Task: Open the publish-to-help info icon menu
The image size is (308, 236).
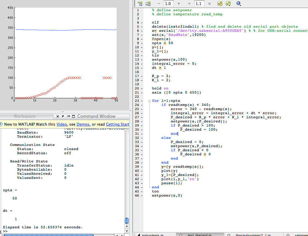Action: (x=239, y=4)
